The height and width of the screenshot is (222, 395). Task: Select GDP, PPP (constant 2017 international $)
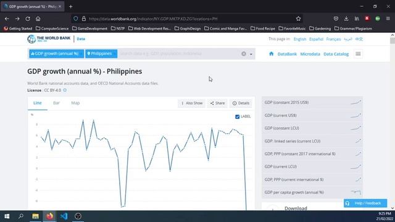312,154
